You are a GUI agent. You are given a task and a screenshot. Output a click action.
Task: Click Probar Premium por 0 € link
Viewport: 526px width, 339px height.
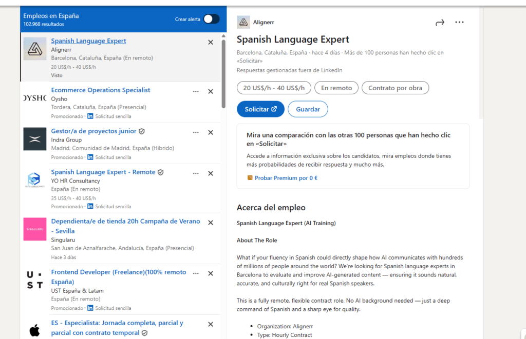coord(286,178)
